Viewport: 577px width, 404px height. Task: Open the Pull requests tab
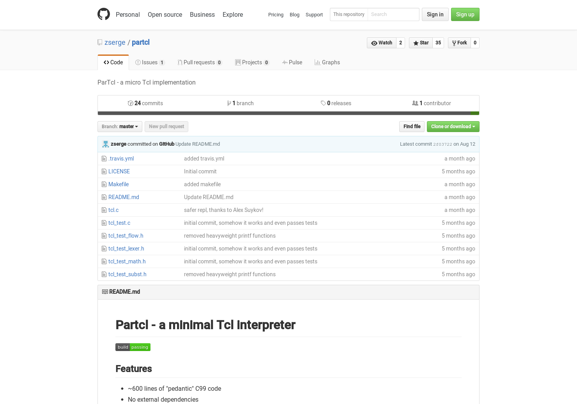[200, 62]
